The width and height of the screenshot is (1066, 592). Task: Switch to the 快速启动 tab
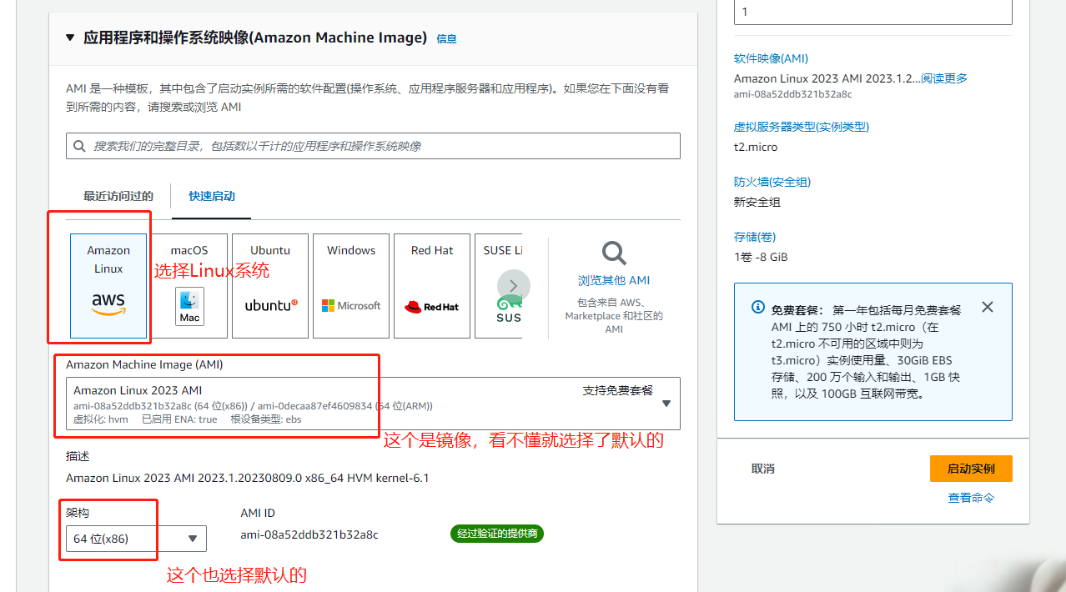coord(210,197)
